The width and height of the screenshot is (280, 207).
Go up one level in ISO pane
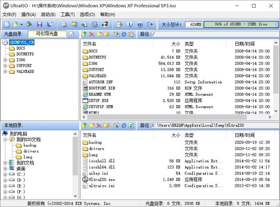[84, 34]
